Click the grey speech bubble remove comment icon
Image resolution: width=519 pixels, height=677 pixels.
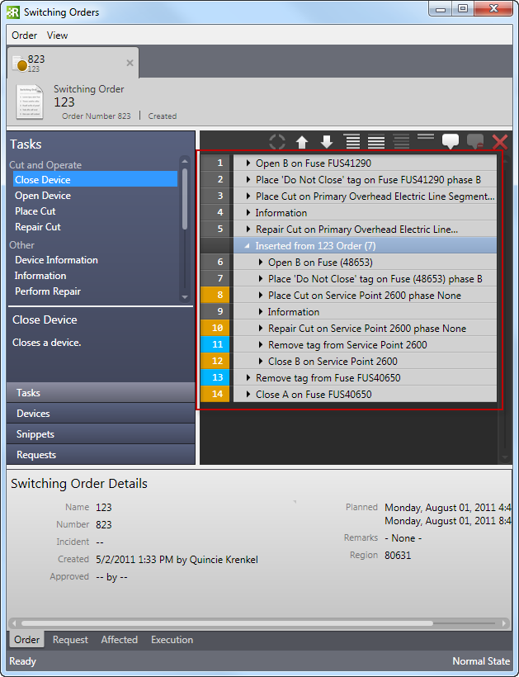point(475,141)
